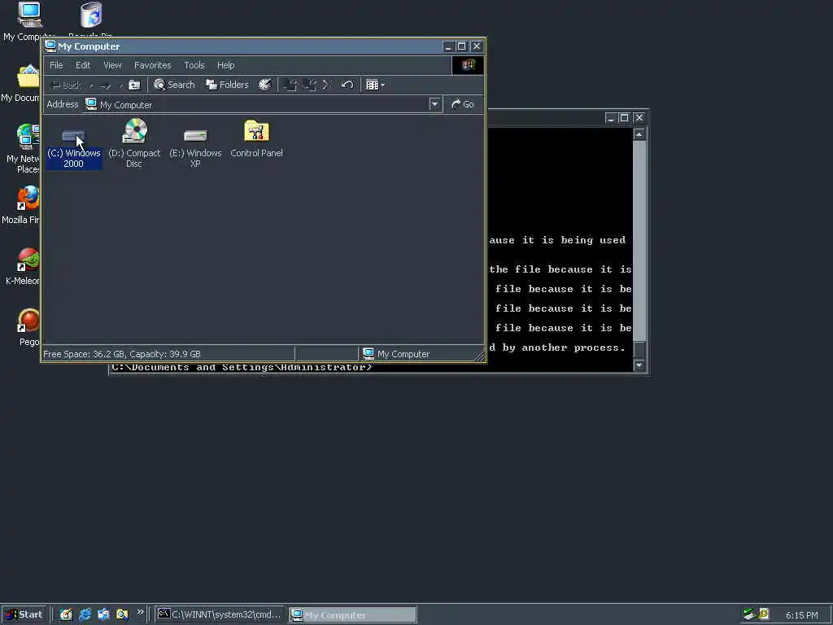This screenshot has height=625, width=833.
Task: Maximize the command prompt window
Action: 624,117
